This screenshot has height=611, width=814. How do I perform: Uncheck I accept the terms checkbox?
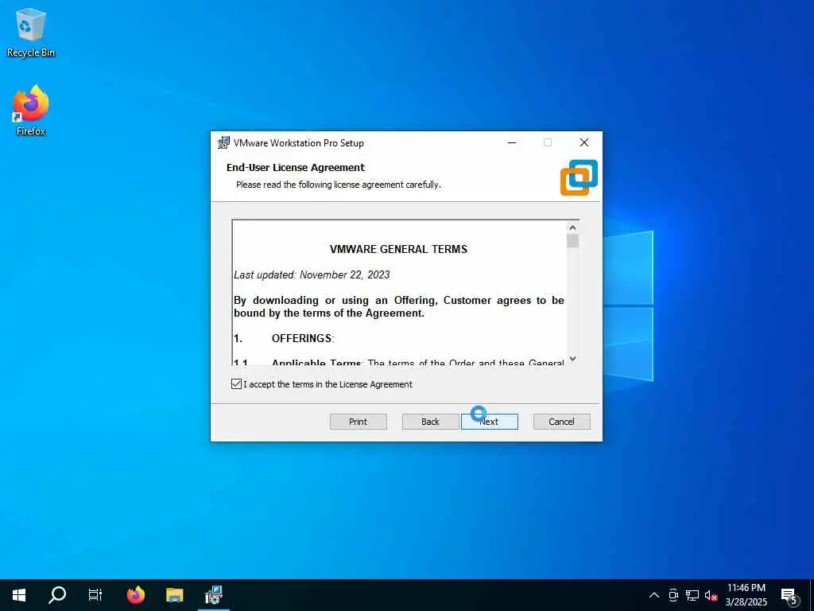(x=236, y=384)
